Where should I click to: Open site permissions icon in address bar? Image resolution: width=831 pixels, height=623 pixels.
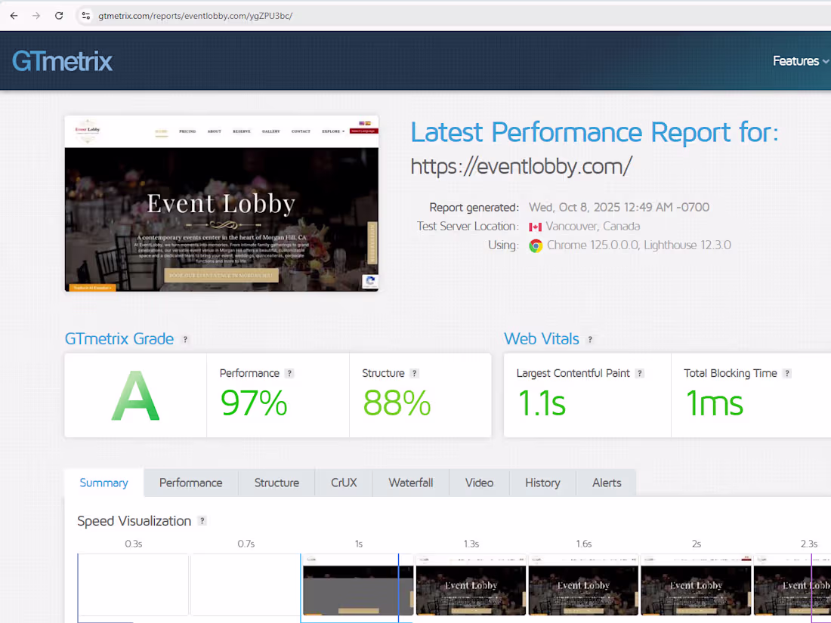pos(86,15)
